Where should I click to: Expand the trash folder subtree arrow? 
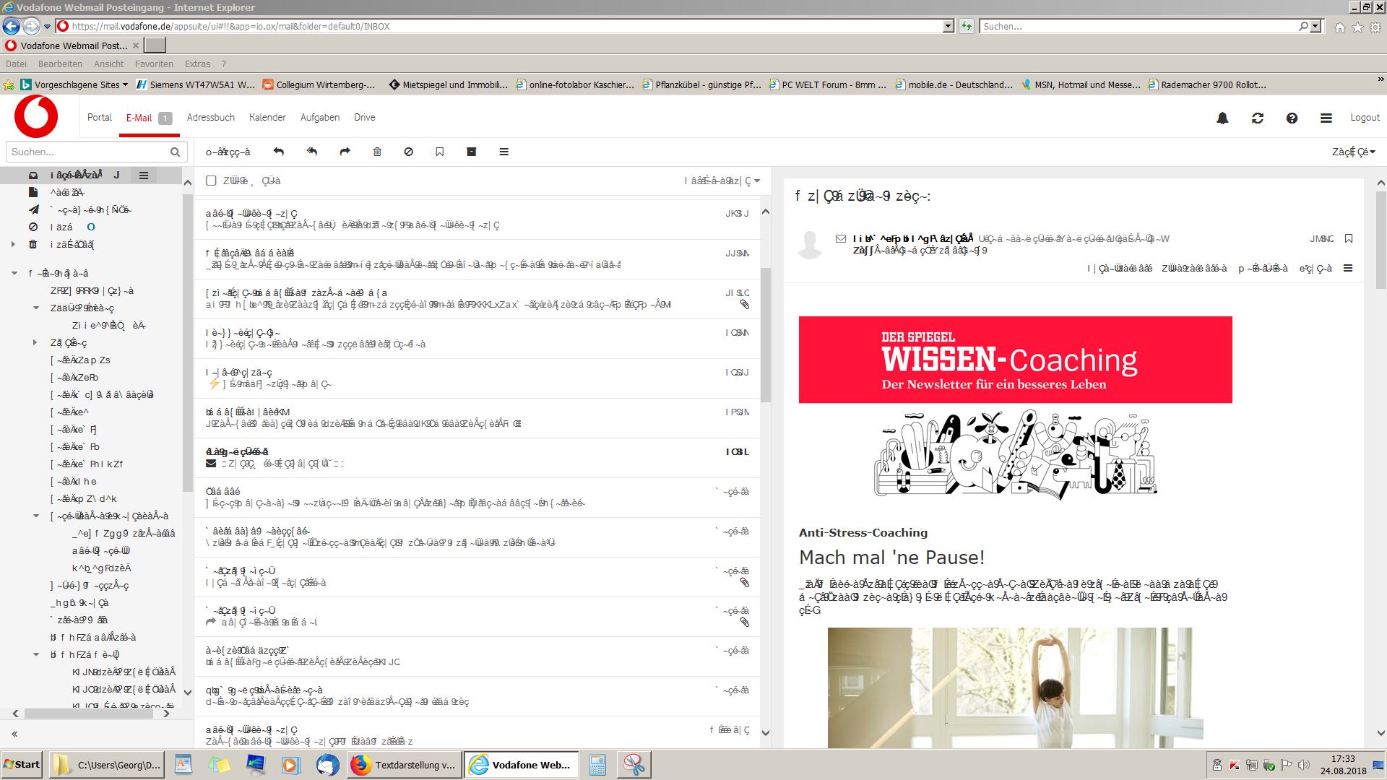(13, 244)
